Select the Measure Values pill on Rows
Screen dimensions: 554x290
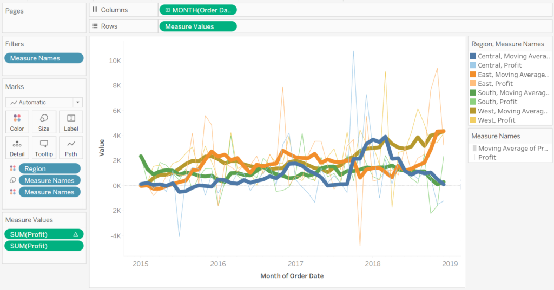tap(197, 26)
